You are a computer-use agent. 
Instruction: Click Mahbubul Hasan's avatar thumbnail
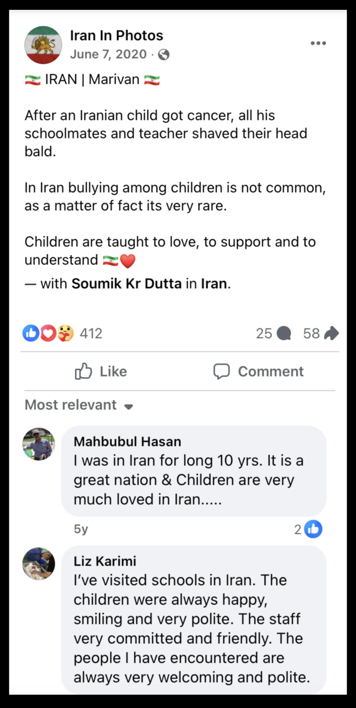(x=39, y=444)
